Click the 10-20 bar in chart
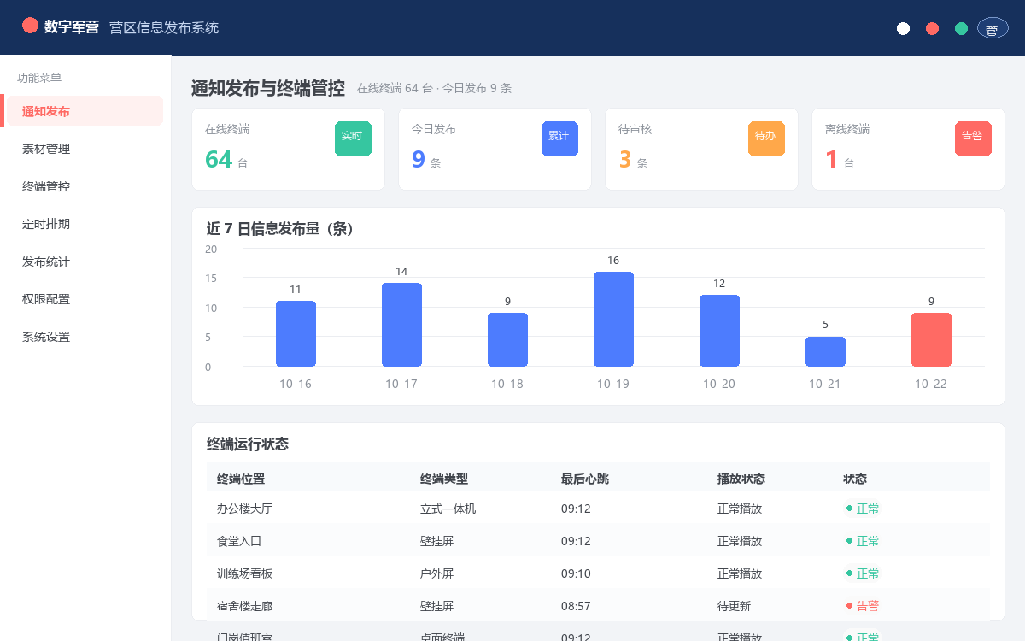The height and width of the screenshot is (641, 1025). point(719,331)
